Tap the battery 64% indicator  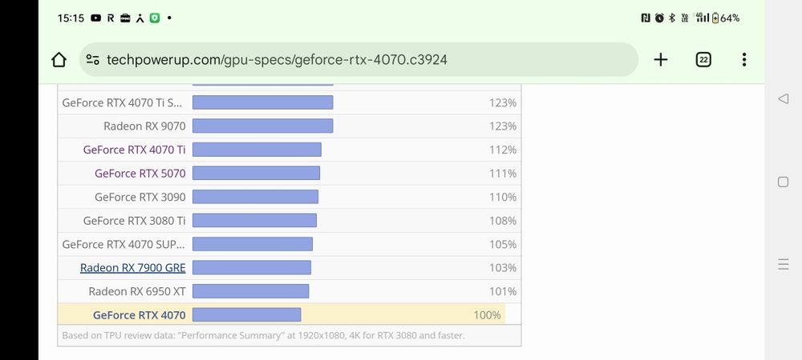coord(725,18)
